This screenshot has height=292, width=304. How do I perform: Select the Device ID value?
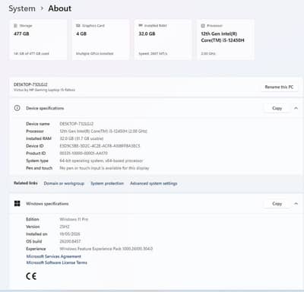(100, 146)
